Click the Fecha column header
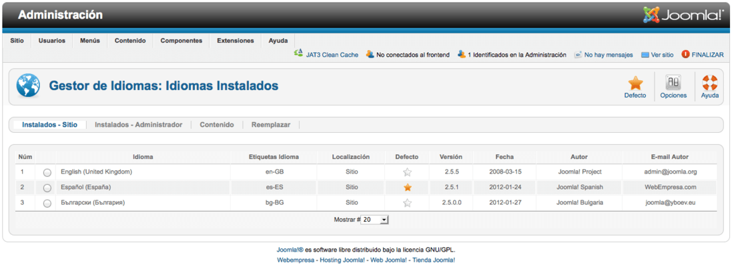Screen dimensions: 734x265 click(504, 157)
